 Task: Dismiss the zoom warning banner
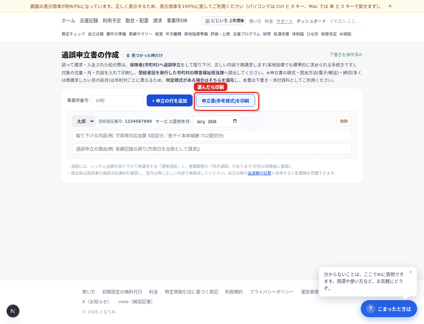pos(390,6)
